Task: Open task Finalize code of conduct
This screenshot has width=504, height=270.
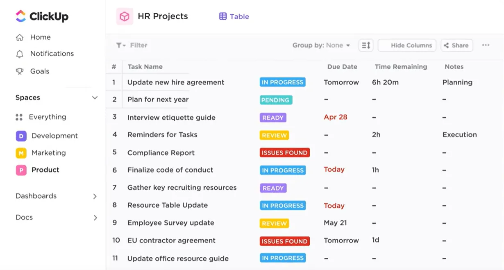Action: [170, 170]
